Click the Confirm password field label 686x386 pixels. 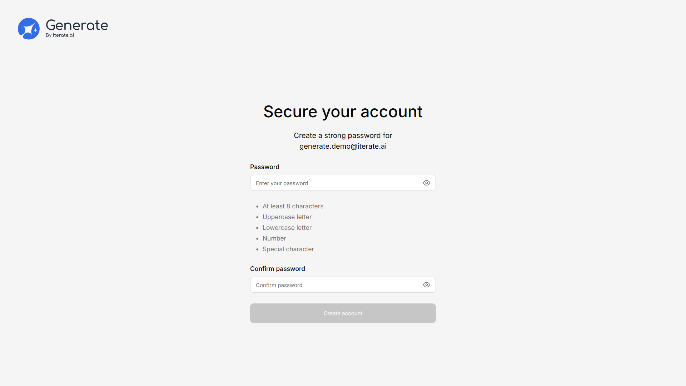tap(277, 269)
